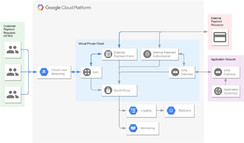Select the Google Cloud Platform title text
Image resolution: width=244 pixels, height=143 pixels.
click(68, 8)
